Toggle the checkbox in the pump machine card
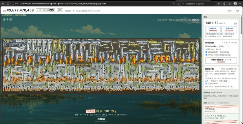The width and height of the screenshot is (243, 124). pyautogui.click(x=206, y=84)
